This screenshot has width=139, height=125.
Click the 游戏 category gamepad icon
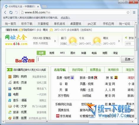10,82
